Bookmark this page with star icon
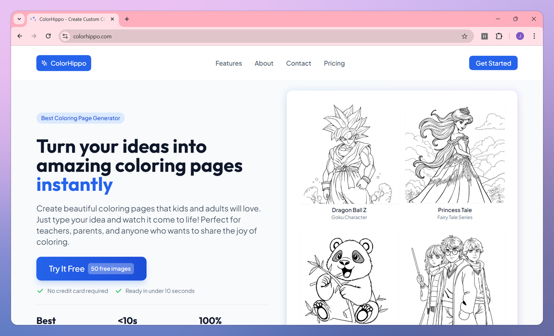This screenshot has width=554, height=336. coord(464,36)
